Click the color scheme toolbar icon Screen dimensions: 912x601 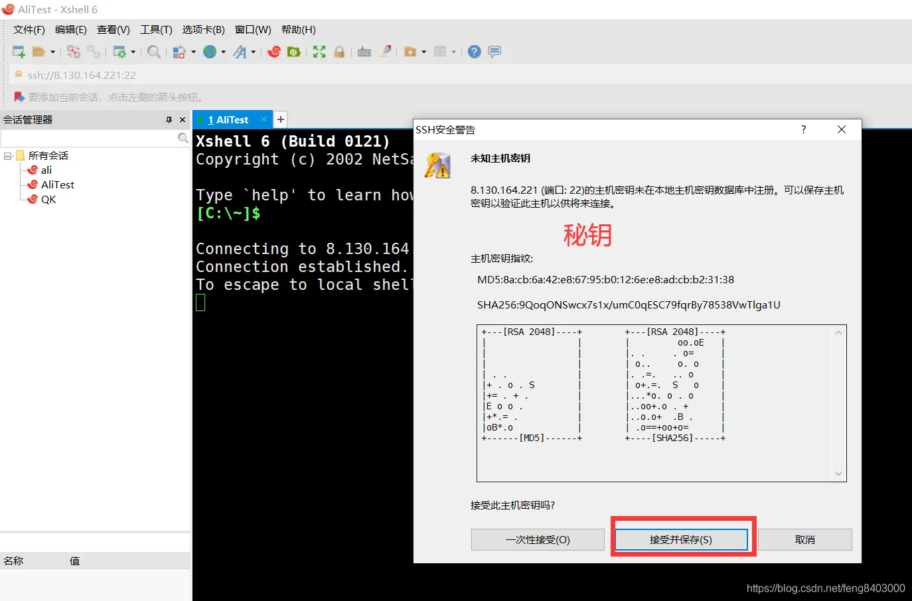[x=179, y=52]
